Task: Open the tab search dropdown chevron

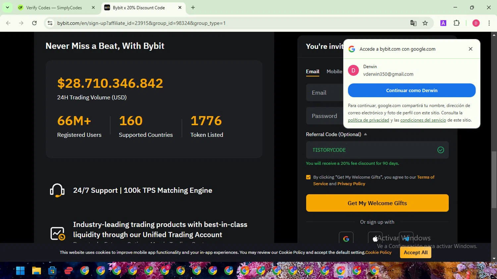Action: pos(7,7)
